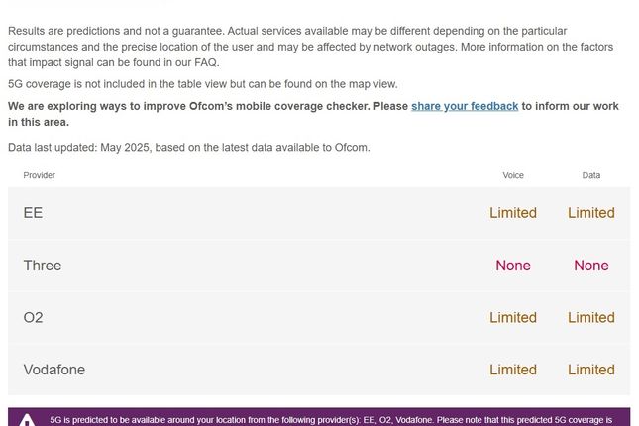Select the Three provider name
This screenshot has width=639, height=426.
[x=43, y=266]
